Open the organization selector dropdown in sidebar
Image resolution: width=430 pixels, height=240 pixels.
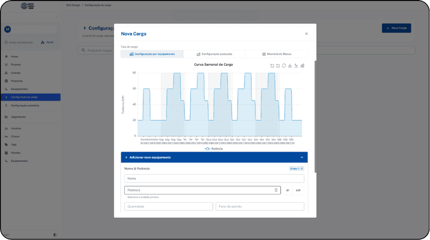(x=31, y=17)
